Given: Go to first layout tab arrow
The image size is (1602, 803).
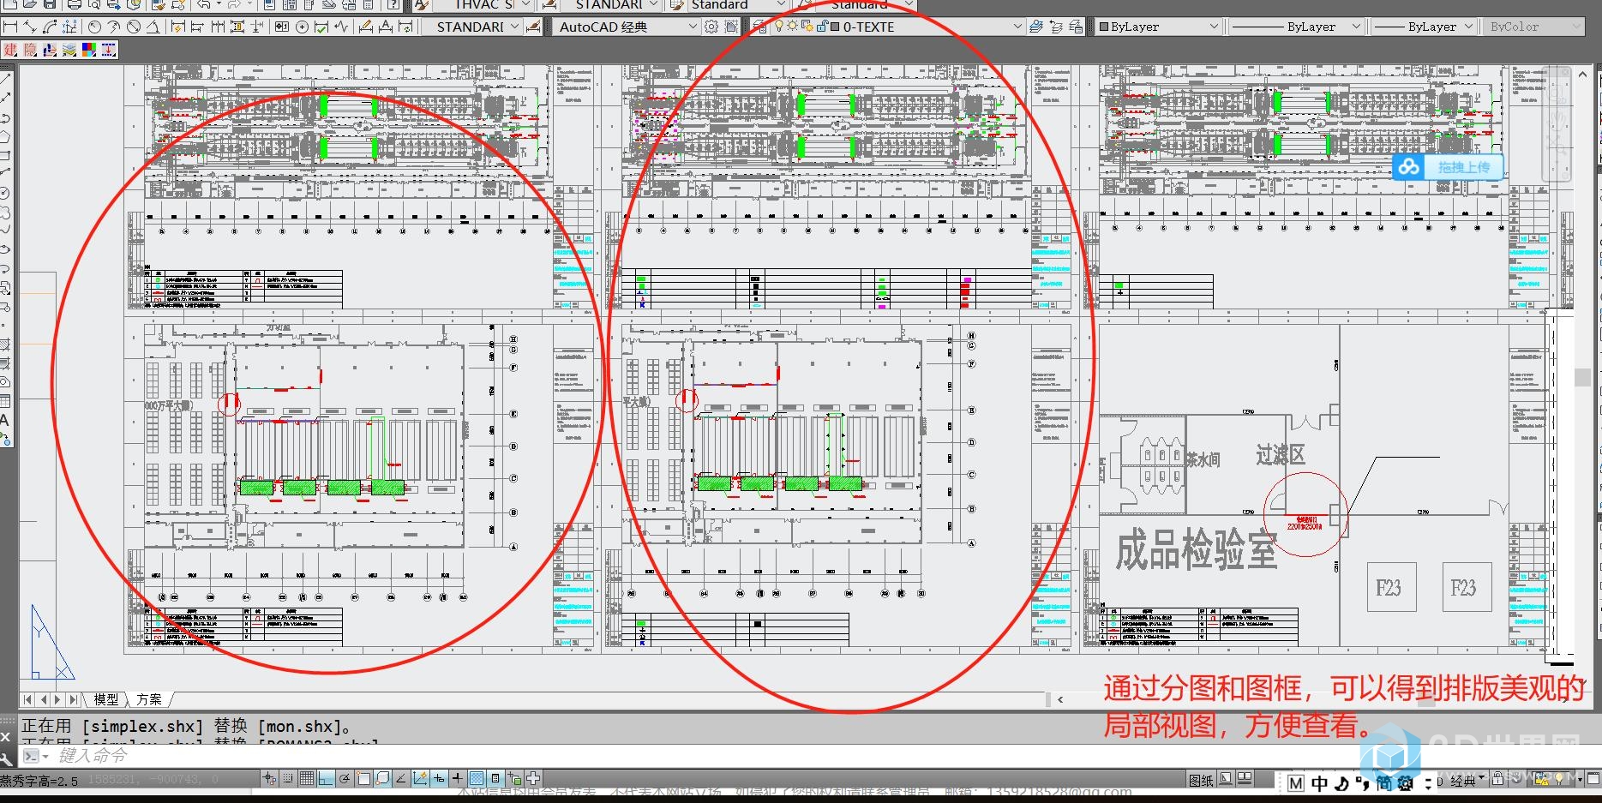Looking at the screenshot, I should (28, 699).
